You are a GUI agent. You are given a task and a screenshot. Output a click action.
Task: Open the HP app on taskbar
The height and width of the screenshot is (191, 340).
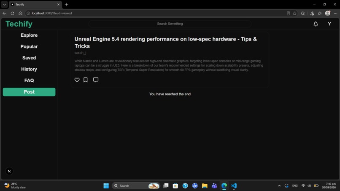pos(195,186)
